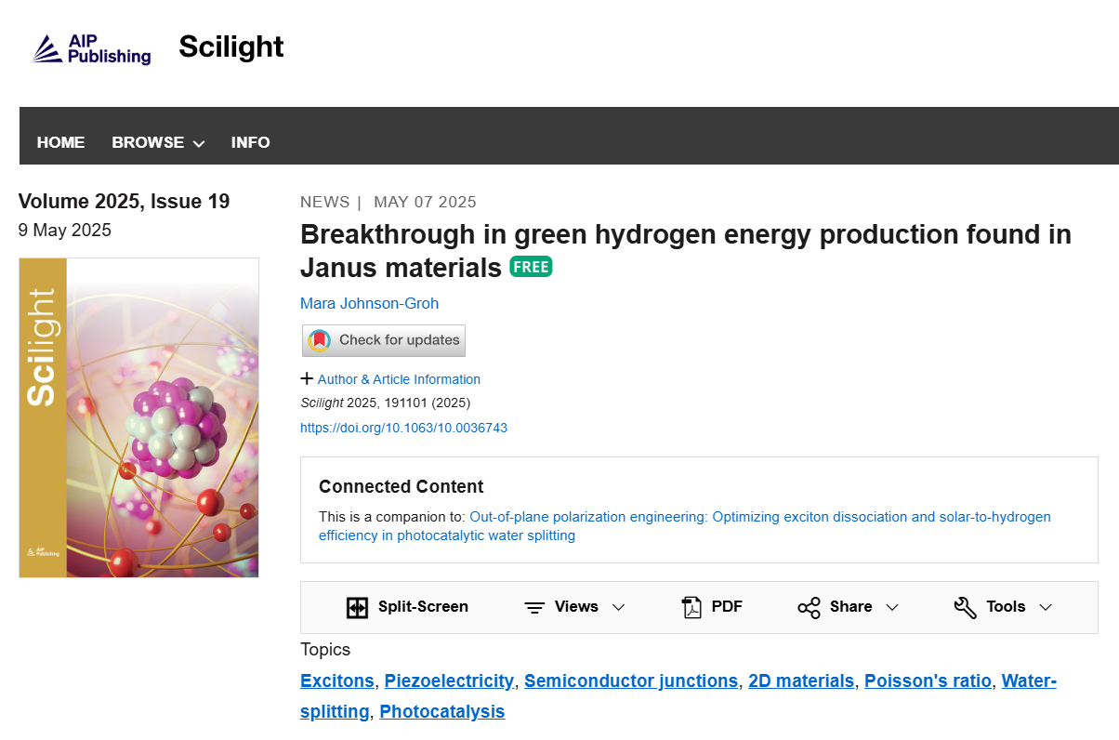Click the Check for updates badge
This screenshot has height=740, width=1119.
coord(384,340)
